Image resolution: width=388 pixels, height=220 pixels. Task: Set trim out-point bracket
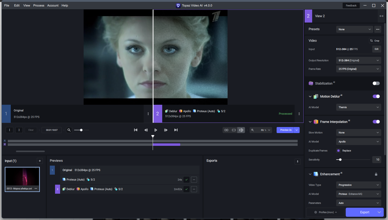click(x=19, y=130)
